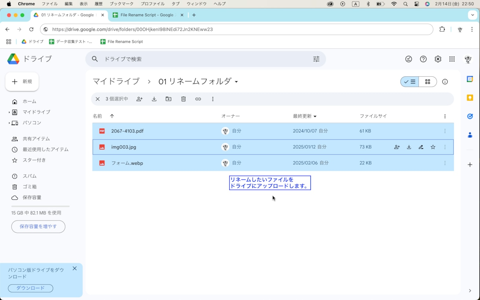This screenshot has width=480, height=300.
Task: Open the ドライブ bookmark
Action: (32, 42)
